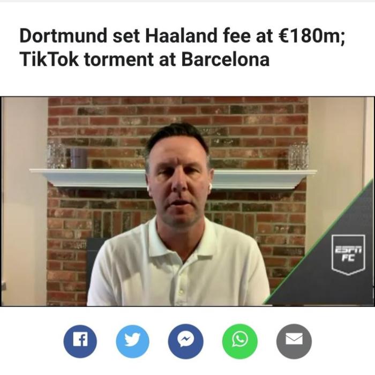
Task: Select the light blue Twitter bird button
Action: tap(132, 341)
